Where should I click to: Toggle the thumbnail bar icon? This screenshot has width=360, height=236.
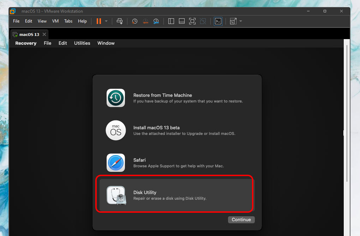(x=182, y=21)
